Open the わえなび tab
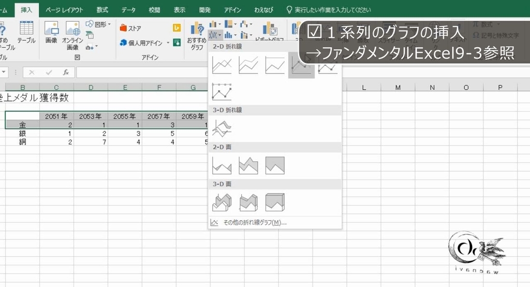 pos(263,10)
